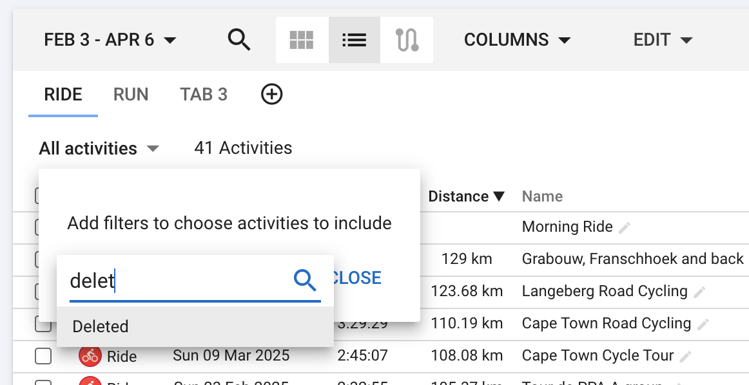Screen dimensions: 749x385
Task: Click the blue search icon in filter field
Action: tap(306, 279)
